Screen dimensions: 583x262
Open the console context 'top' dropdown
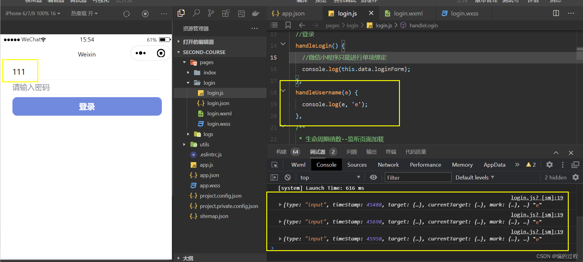pos(330,177)
